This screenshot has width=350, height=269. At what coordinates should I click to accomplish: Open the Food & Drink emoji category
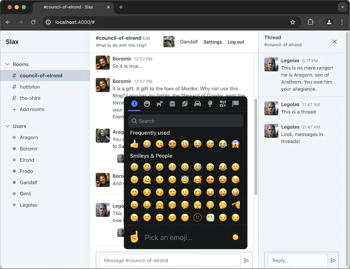(x=172, y=104)
